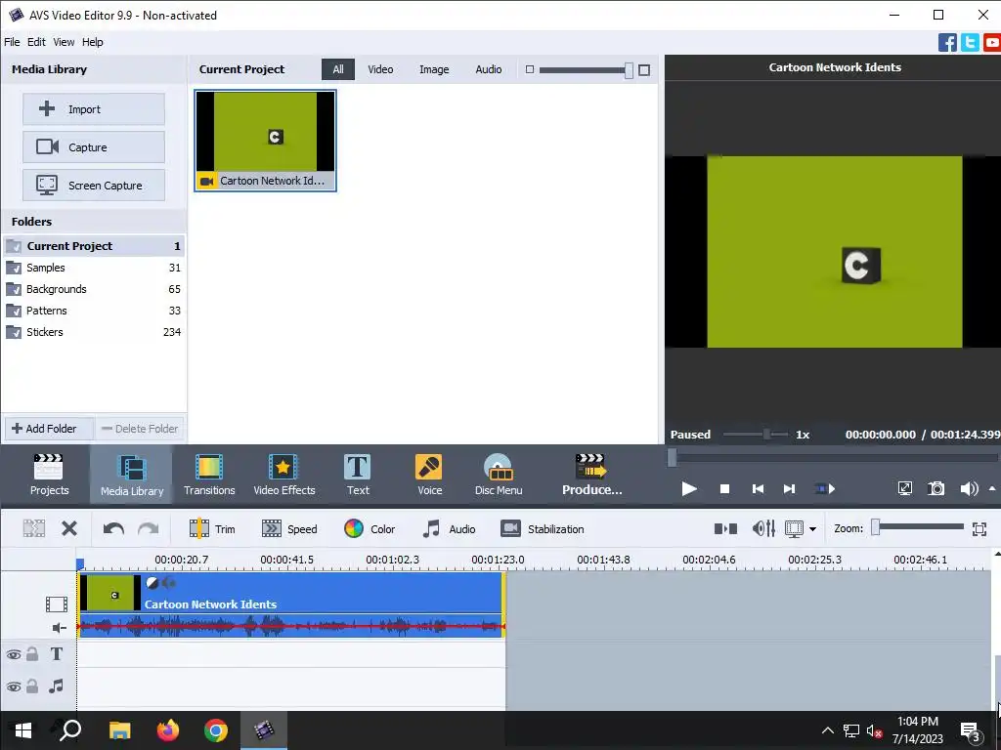Screen dimensions: 1001x750
Task: Open the File menu
Action: coord(12,42)
